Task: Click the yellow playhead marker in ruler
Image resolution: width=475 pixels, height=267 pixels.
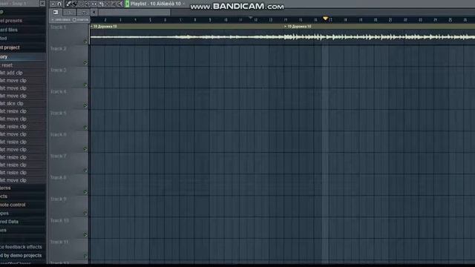Action: tap(325, 19)
